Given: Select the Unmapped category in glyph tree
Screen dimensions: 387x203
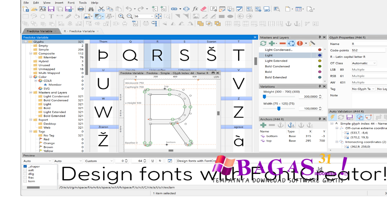Looking at the screenshot, I should pyautogui.click(x=46, y=69).
